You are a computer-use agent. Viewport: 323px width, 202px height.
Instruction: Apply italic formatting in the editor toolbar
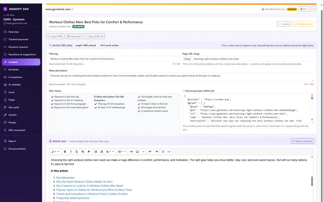point(71,151)
